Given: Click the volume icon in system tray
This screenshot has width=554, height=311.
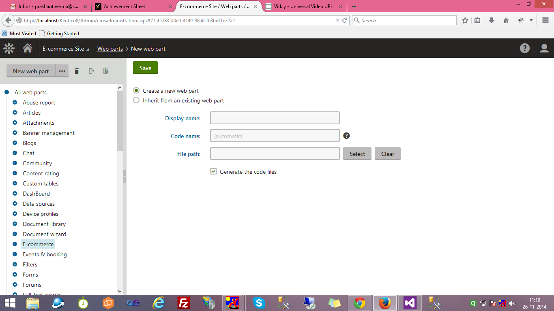Looking at the screenshot, I should [x=512, y=303].
